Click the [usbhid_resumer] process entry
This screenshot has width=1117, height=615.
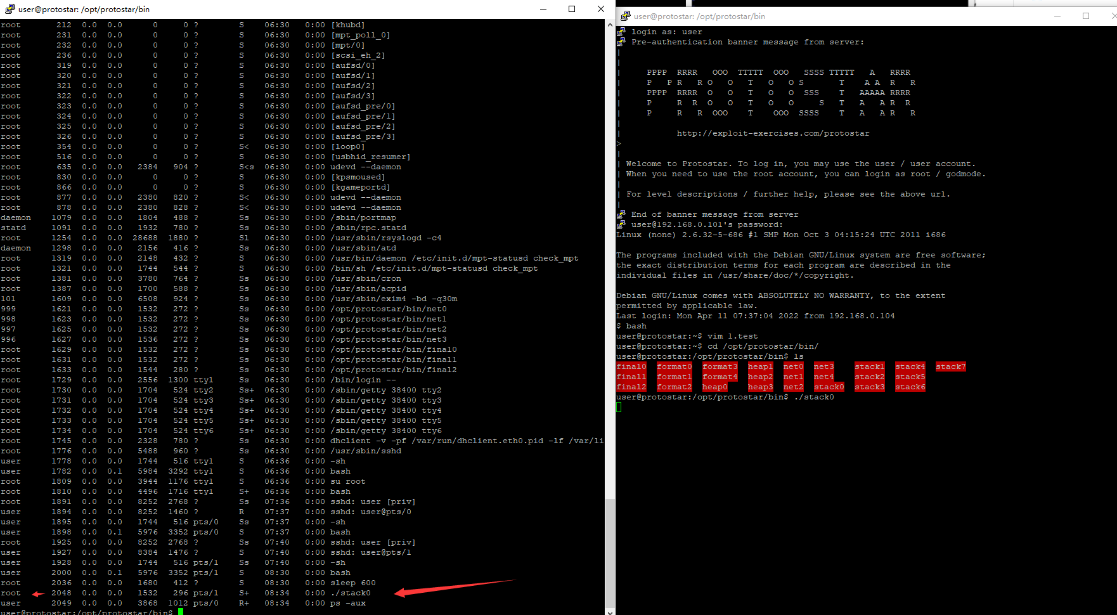371,157
